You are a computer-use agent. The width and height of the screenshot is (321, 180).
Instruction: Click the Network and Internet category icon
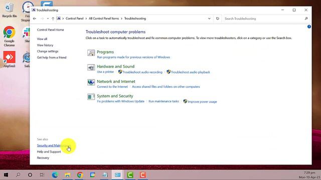point(91,82)
